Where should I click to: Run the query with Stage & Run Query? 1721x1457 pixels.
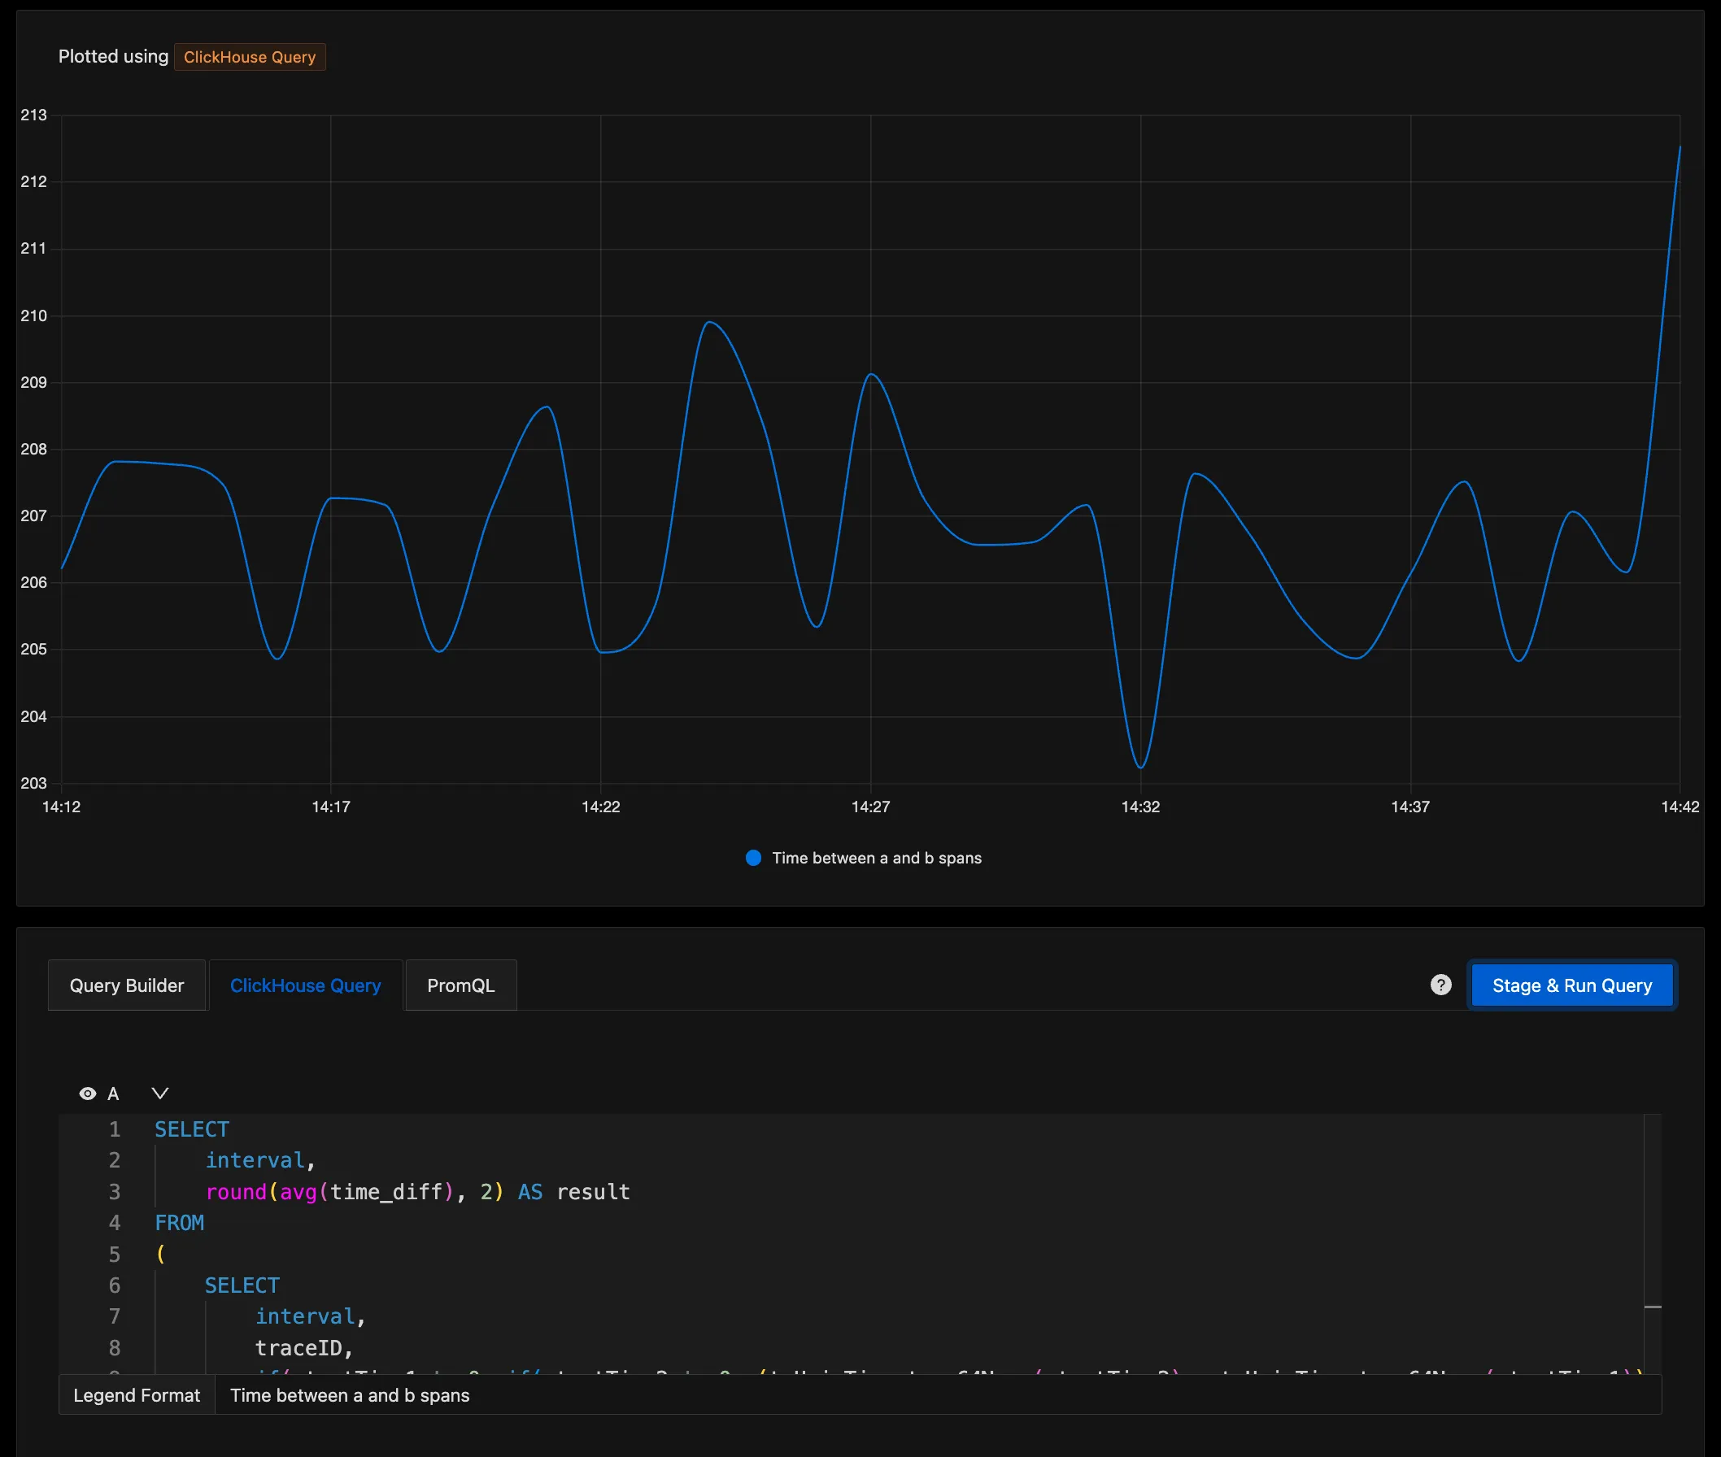(1571, 985)
